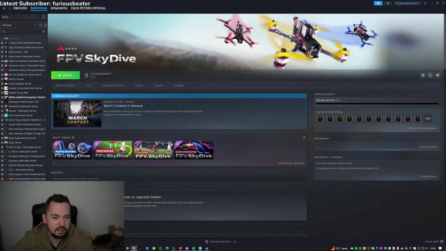Screen dimensions: 446x251
Task: Close the Nový obsah section
Action: click(304, 137)
